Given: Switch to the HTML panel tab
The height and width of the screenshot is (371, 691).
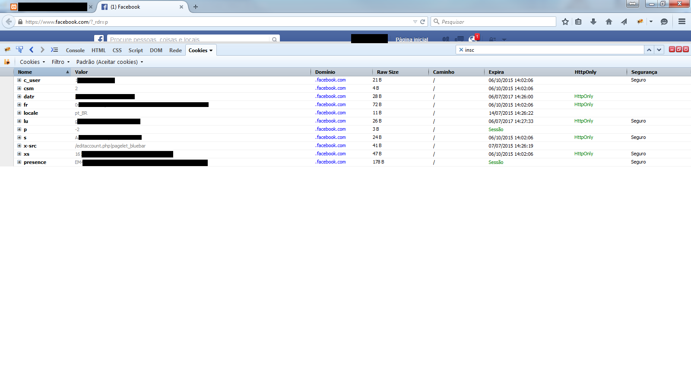Looking at the screenshot, I should 98,50.
